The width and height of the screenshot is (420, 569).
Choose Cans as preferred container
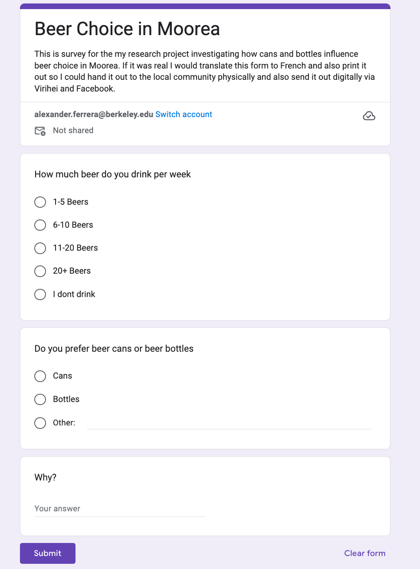tap(40, 376)
